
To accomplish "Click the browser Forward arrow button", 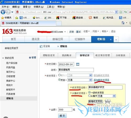I will [8, 12].
